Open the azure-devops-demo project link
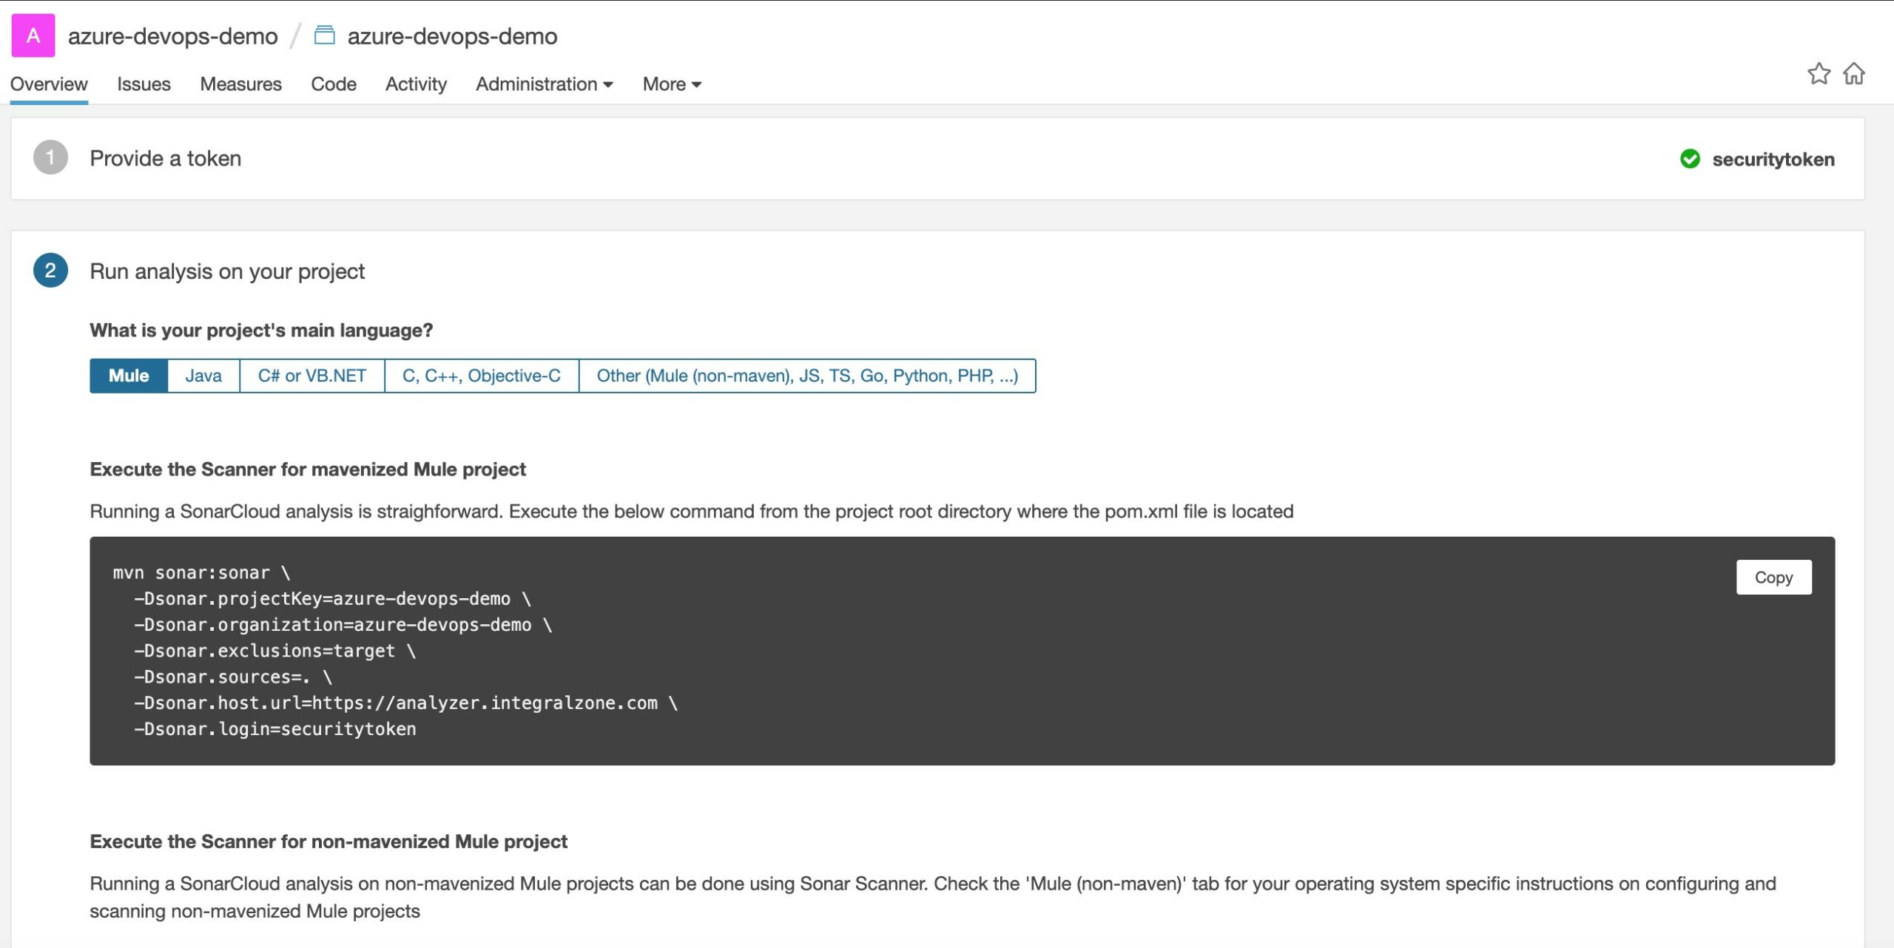The image size is (1894, 948). (452, 36)
